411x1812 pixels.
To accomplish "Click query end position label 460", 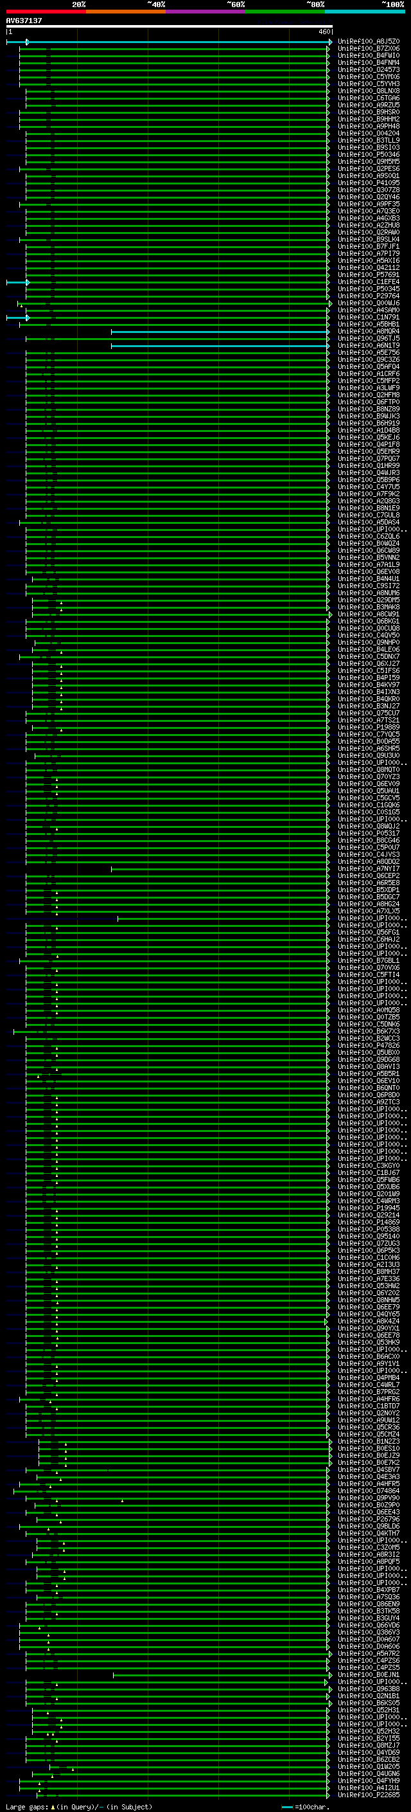I will [324, 31].
